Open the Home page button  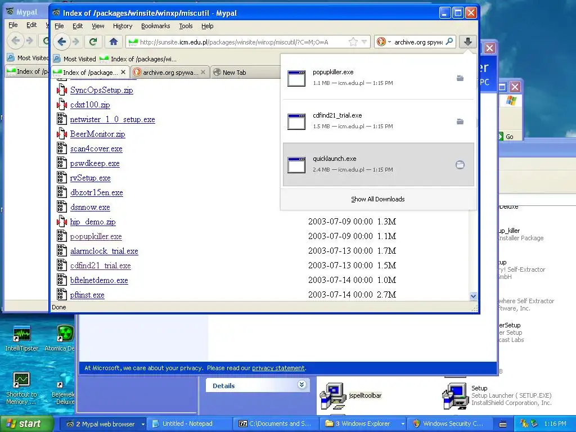pos(114,42)
